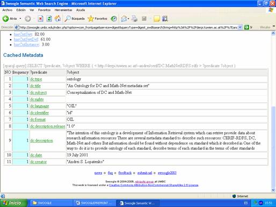The image size is (276, 207).
Task: Open the Atrás history dropdown arrow
Action: click(20, 19)
